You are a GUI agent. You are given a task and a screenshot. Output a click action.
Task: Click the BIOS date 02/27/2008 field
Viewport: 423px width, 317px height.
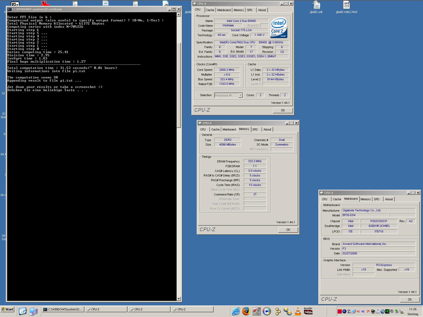[378, 253]
